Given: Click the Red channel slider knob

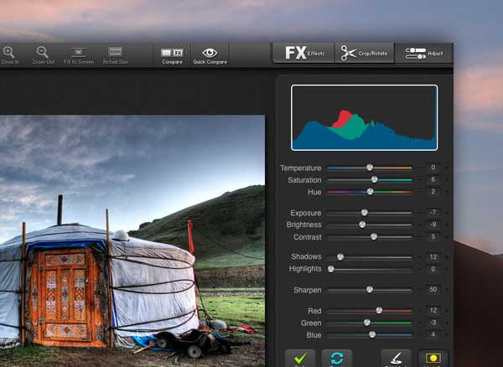Looking at the screenshot, I should 379,311.
